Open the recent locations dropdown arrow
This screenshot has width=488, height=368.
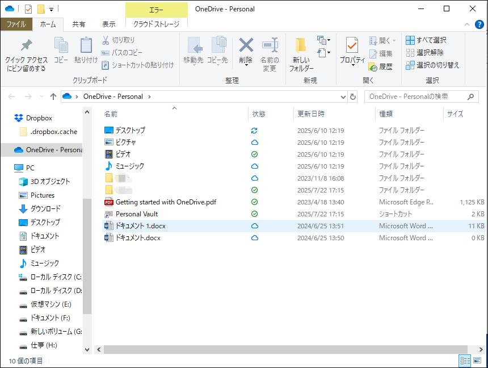[41, 97]
